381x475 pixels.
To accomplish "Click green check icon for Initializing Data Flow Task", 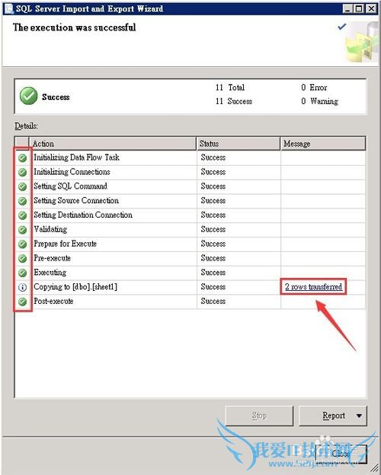I will pyautogui.click(x=22, y=158).
